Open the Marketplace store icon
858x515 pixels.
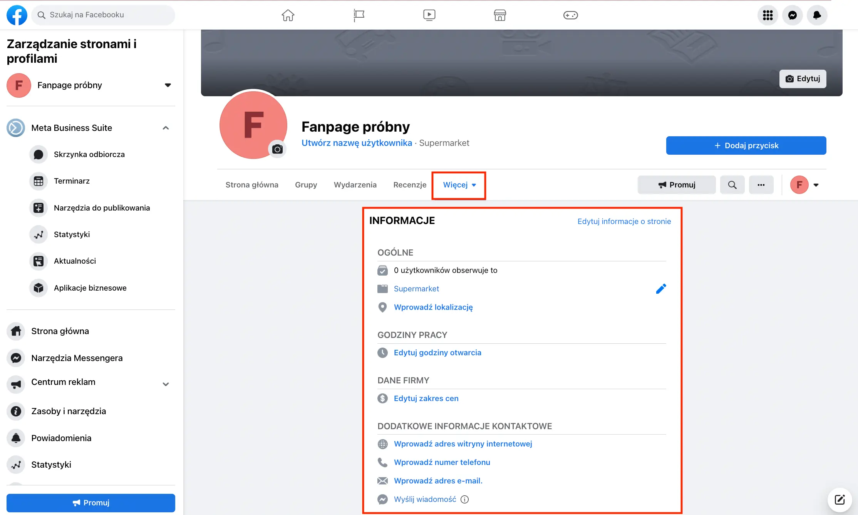coord(499,15)
